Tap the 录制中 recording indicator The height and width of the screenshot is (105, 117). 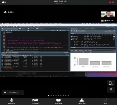pyautogui.click(x=9, y=12)
